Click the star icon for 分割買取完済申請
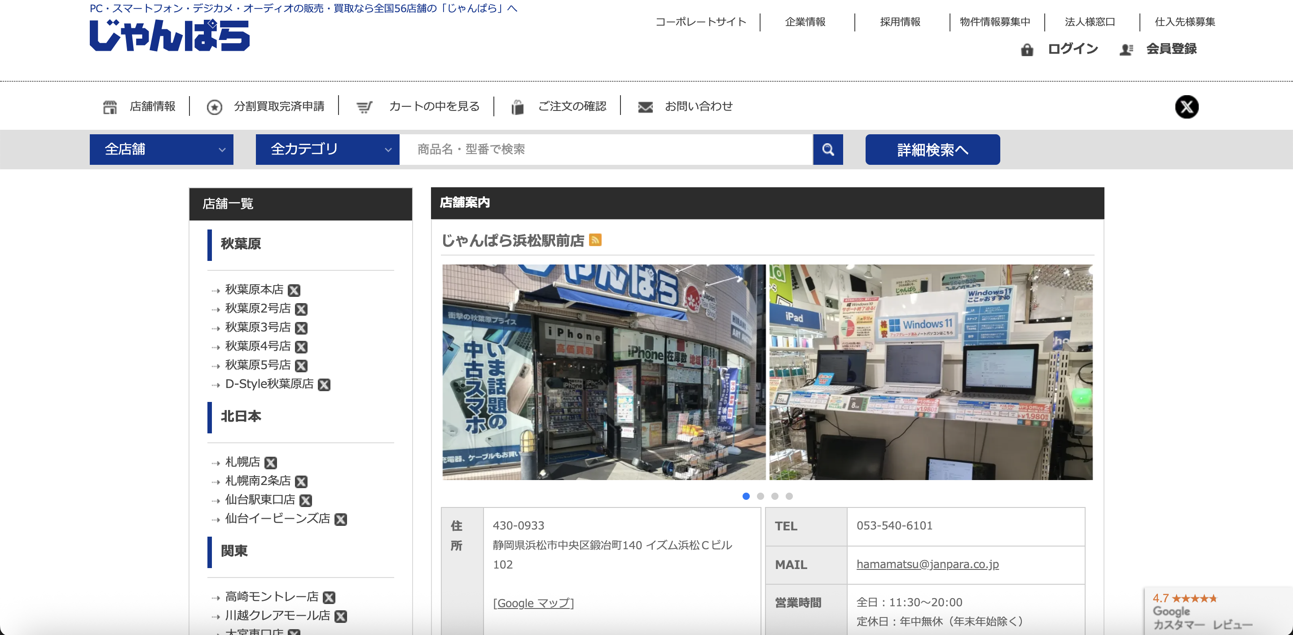This screenshot has width=1293, height=635. [x=214, y=106]
